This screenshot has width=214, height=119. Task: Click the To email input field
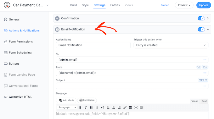[x=132, y=60]
